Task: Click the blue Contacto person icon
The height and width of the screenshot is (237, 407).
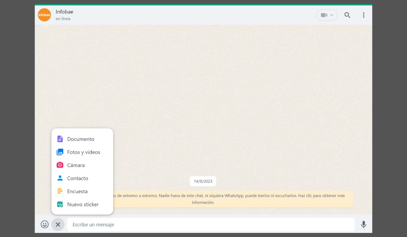Action: pos(60,178)
